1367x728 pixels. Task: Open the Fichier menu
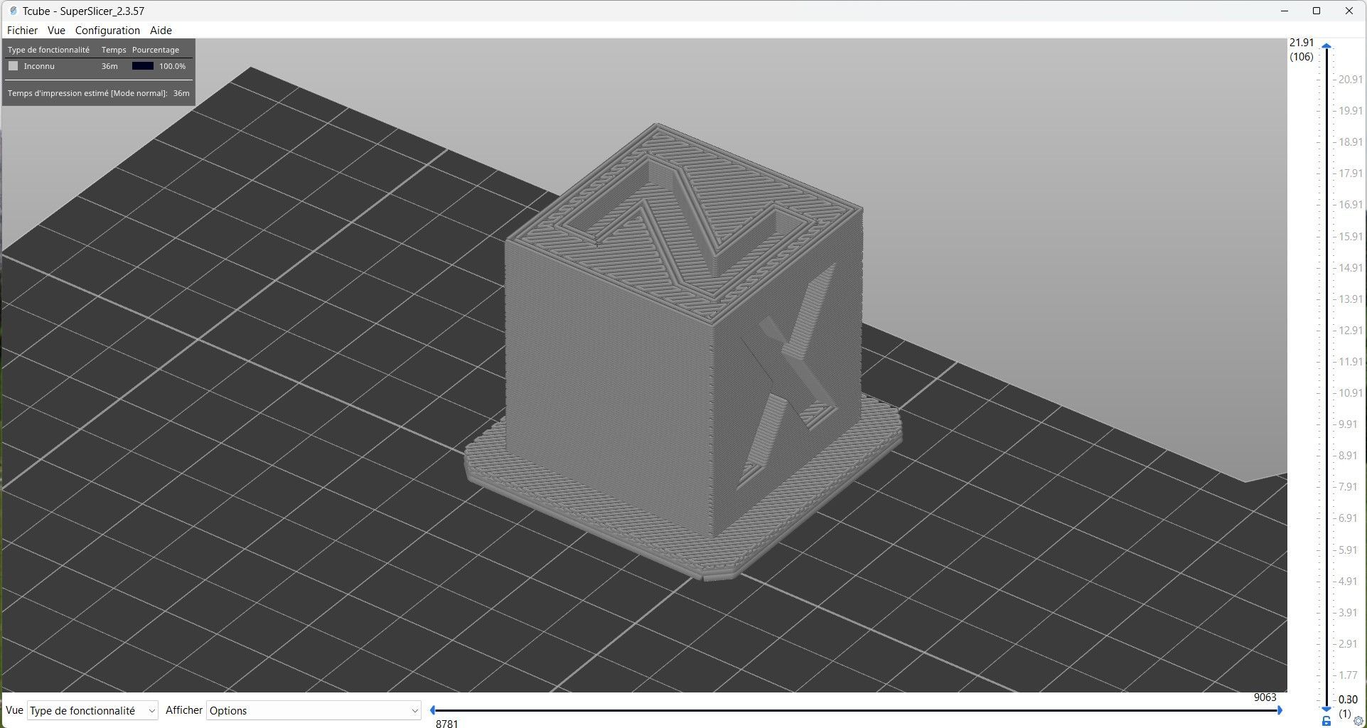22,31
